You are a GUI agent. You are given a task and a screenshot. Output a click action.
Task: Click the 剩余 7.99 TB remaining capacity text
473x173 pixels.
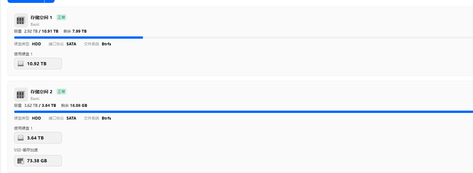pyautogui.click(x=75, y=31)
